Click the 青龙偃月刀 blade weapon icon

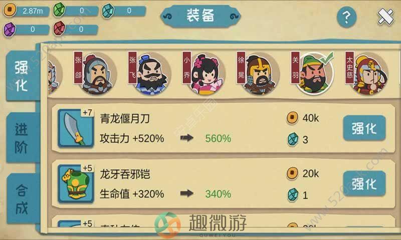(76, 128)
